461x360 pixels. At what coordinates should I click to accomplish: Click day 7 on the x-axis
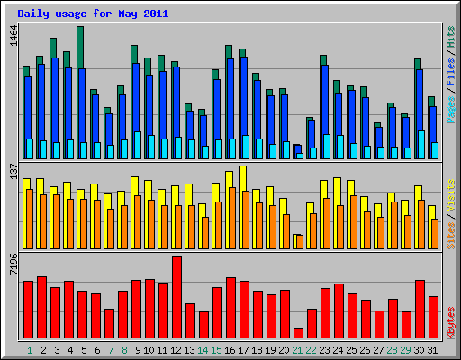click(111, 350)
